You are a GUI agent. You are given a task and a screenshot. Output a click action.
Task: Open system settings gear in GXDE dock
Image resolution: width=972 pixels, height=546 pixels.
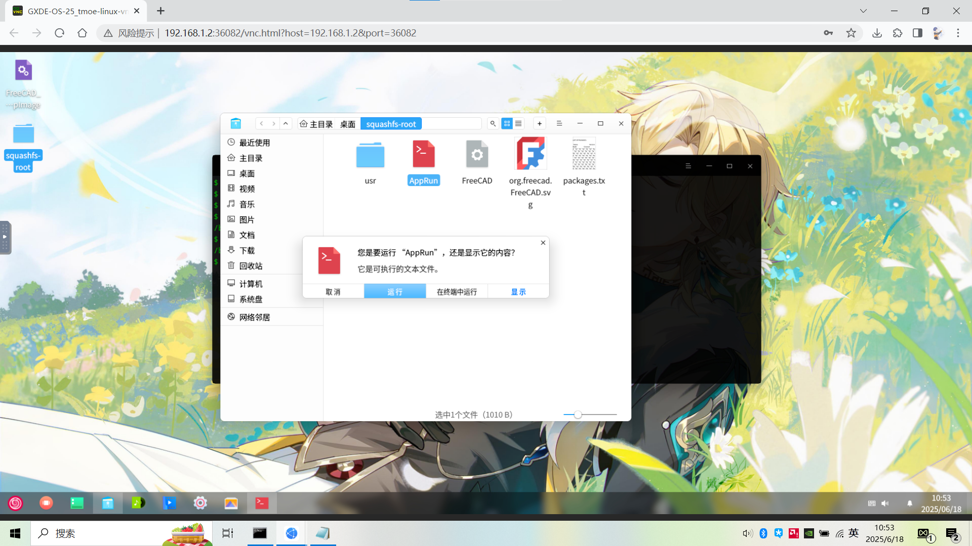200,503
